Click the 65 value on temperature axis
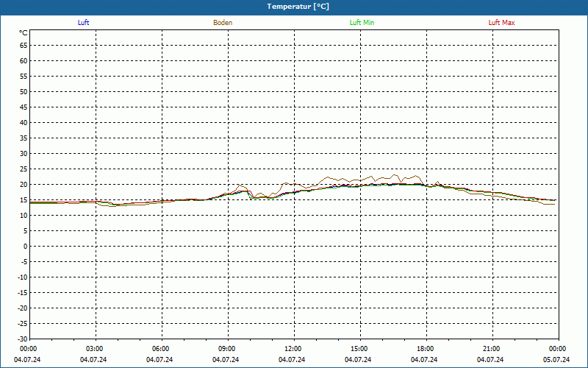The height and width of the screenshot is (368, 588). (x=24, y=46)
